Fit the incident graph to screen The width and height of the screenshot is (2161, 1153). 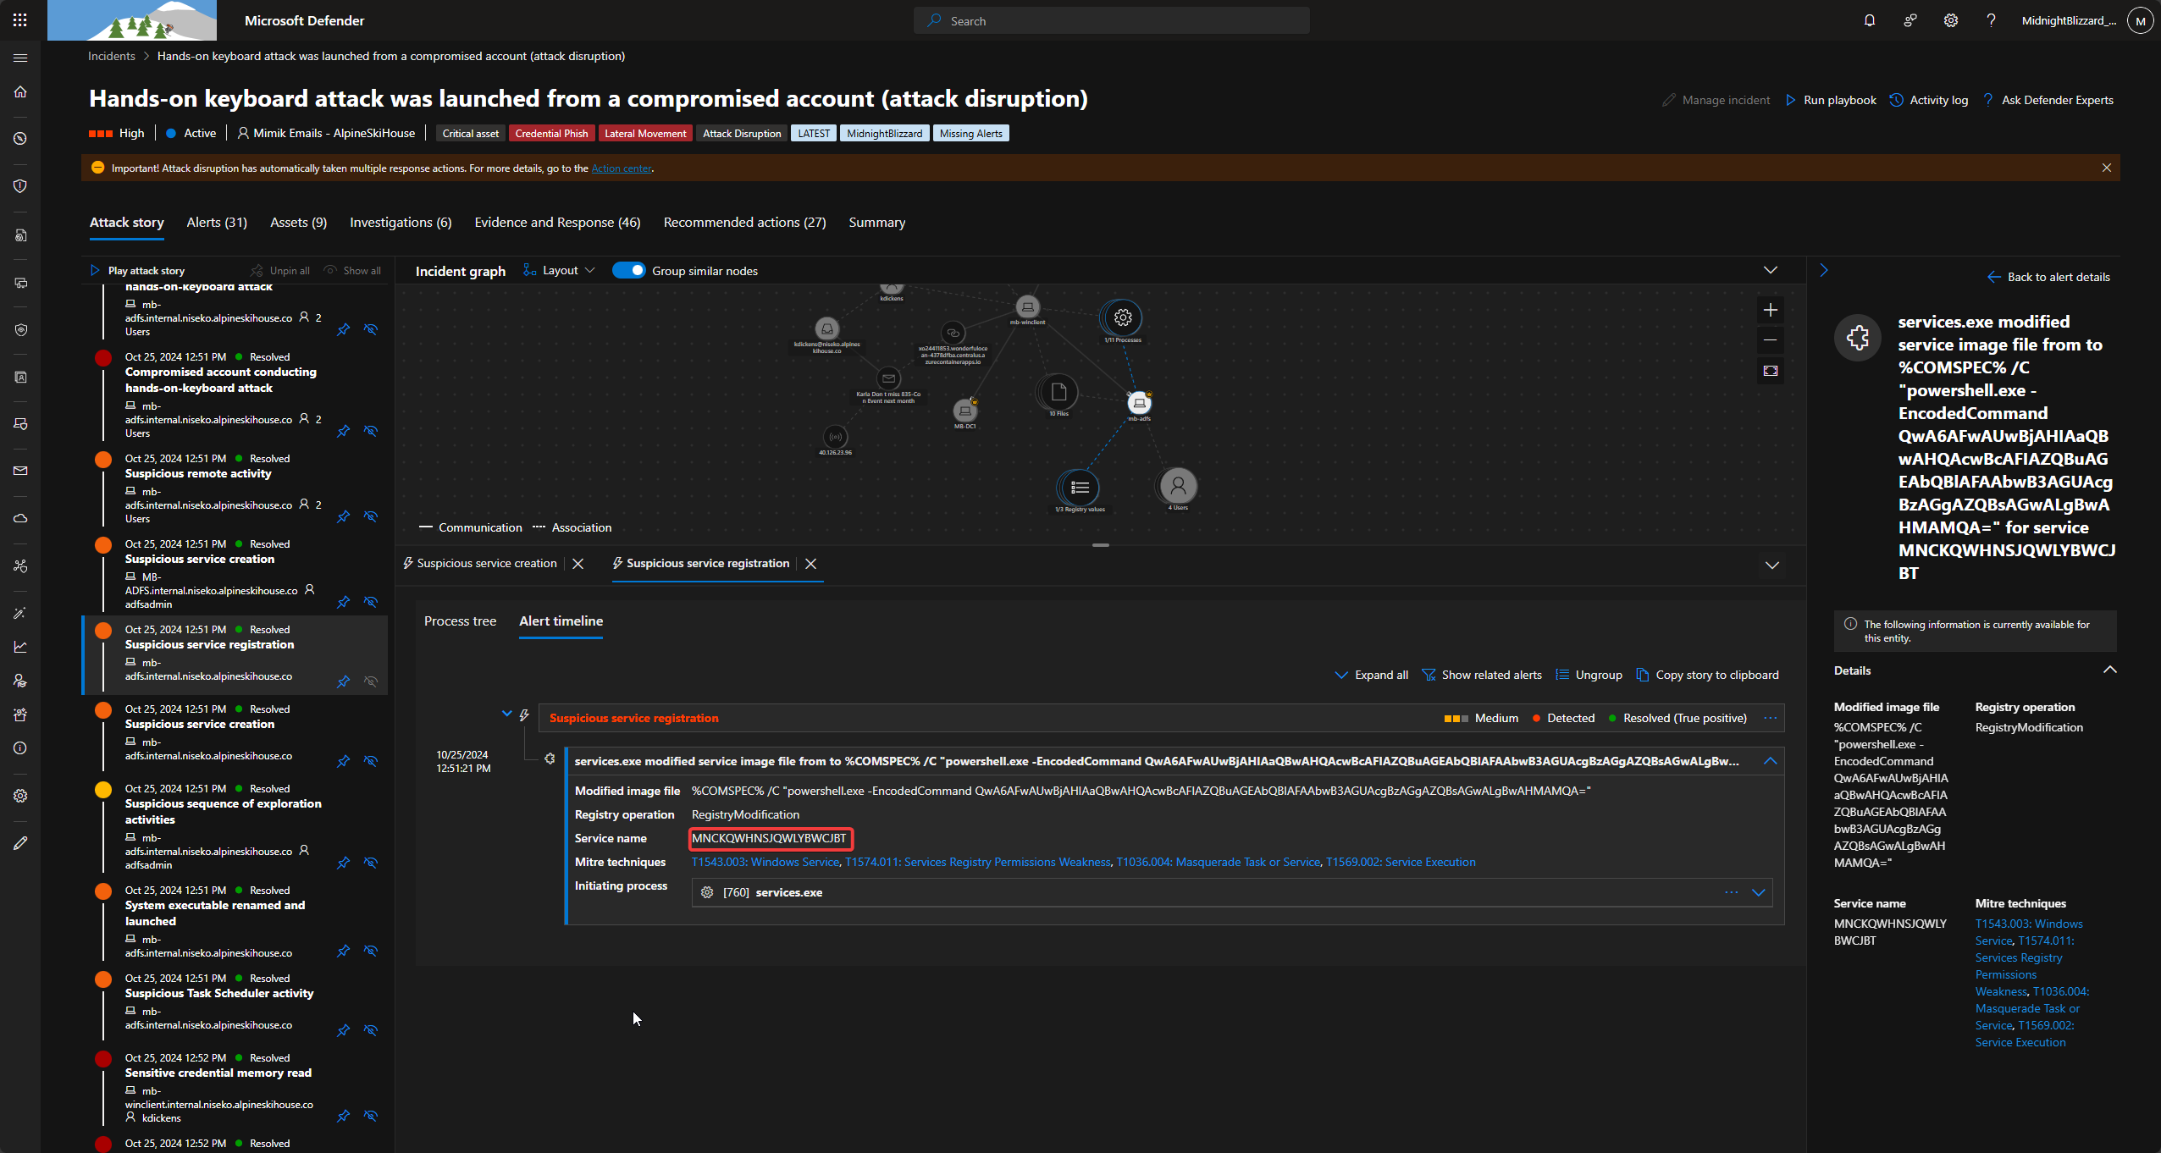1770,371
